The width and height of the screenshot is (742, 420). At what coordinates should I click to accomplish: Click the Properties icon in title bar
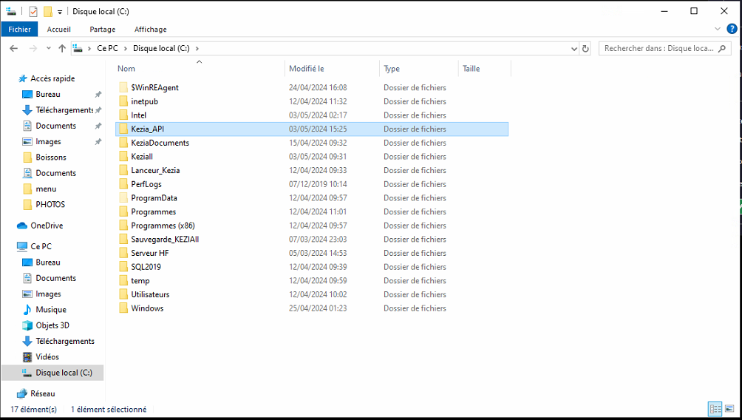coord(33,11)
